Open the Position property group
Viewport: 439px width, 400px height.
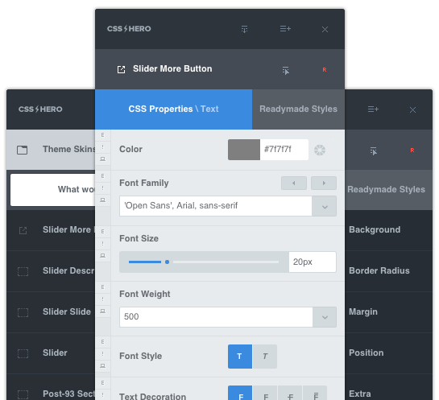(x=388, y=353)
